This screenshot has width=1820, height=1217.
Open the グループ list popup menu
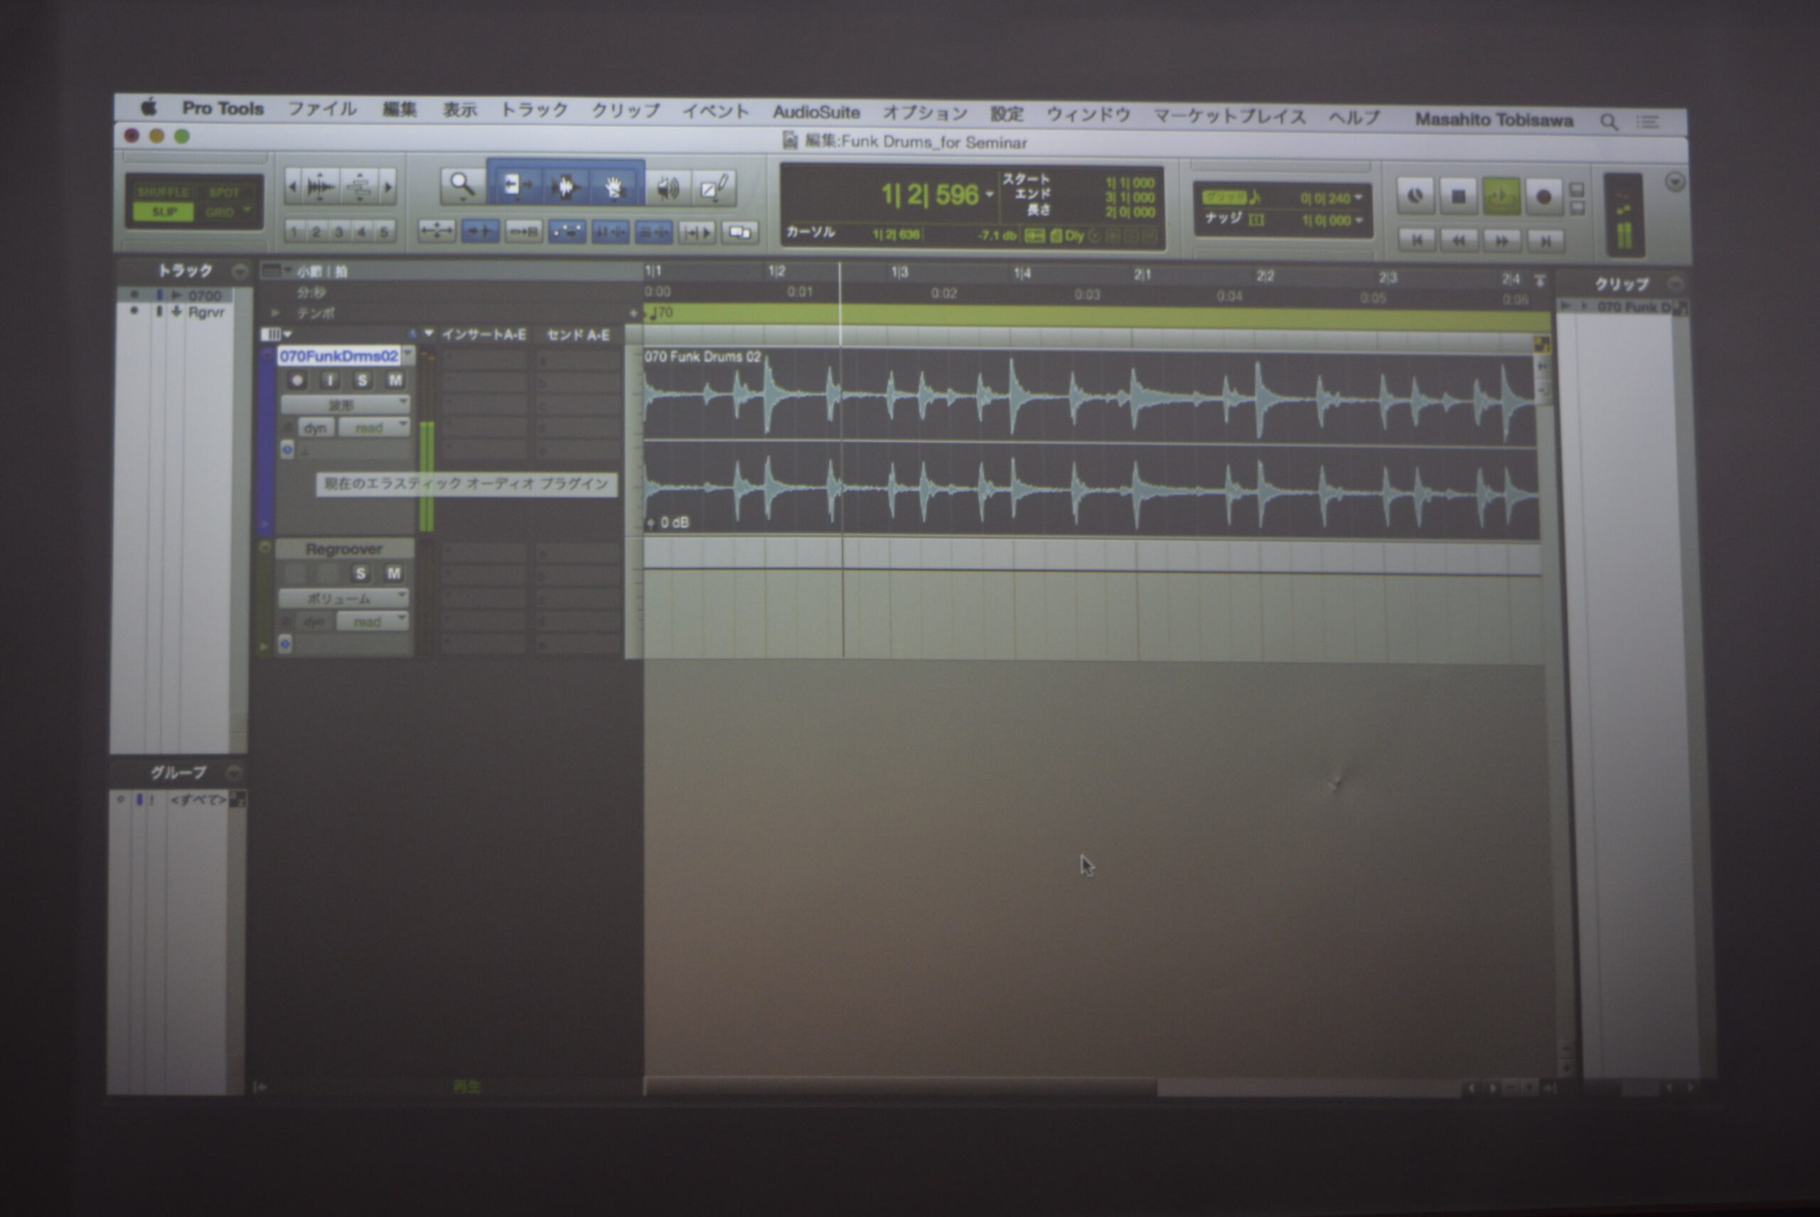pyautogui.click(x=233, y=772)
